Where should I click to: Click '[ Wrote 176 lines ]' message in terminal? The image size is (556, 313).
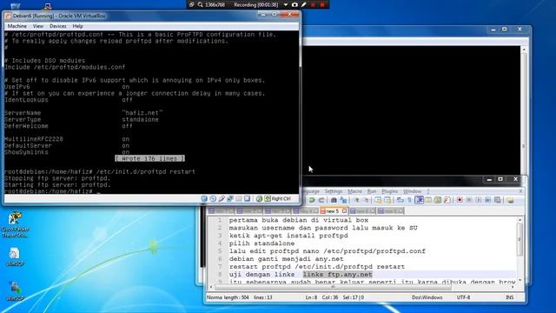tap(149, 158)
